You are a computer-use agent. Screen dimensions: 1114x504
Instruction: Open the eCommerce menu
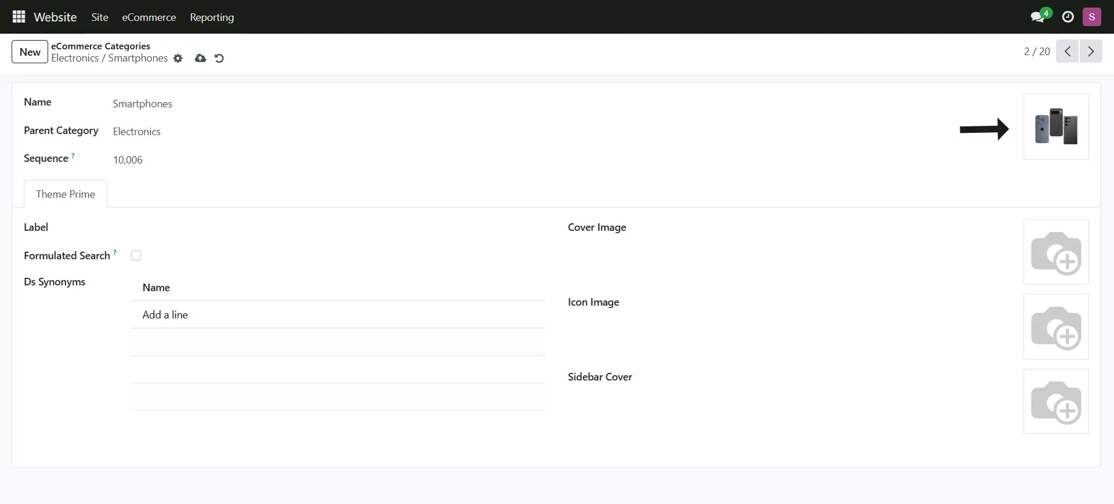(x=149, y=17)
